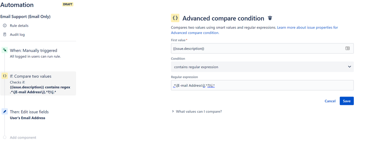369x167 pixels.
Task: Click the manual trigger icon in the rule
Action: point(5,50)
